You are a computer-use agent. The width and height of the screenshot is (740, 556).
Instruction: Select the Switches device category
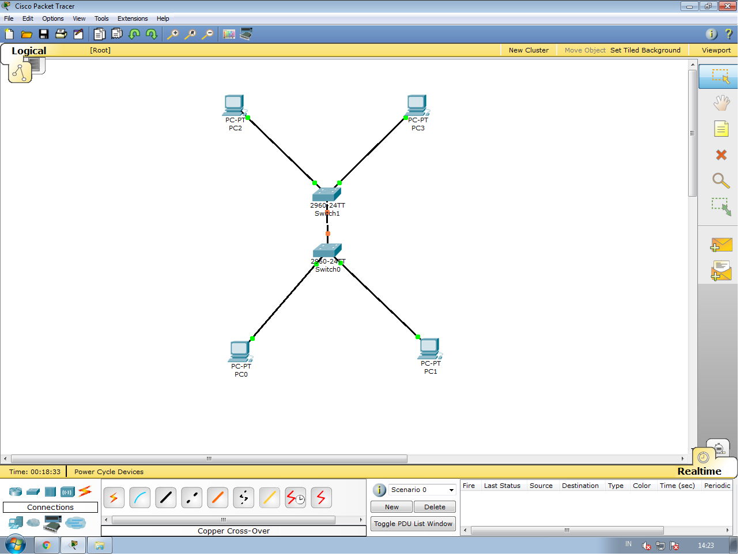click(33, 492)
